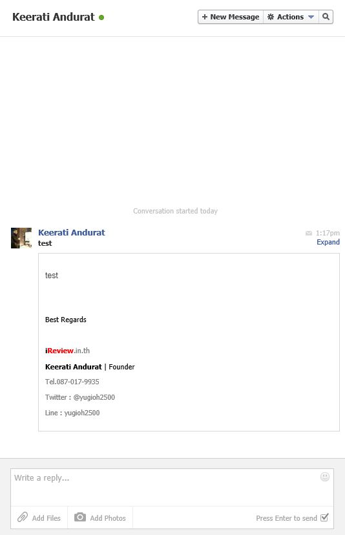Image resolution: width=345 pixels, height=535 pixels.
Task: Click the envelope icon beside 1:17pm
Action: [309, 233]
